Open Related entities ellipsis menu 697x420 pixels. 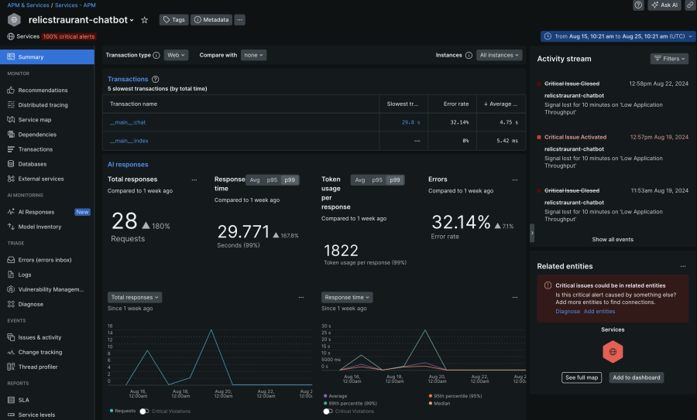682,266
